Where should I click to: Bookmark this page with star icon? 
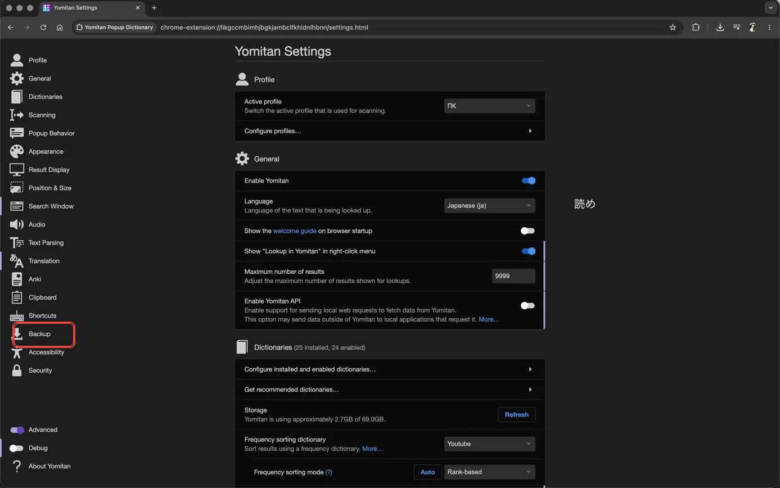pos(673,27)
